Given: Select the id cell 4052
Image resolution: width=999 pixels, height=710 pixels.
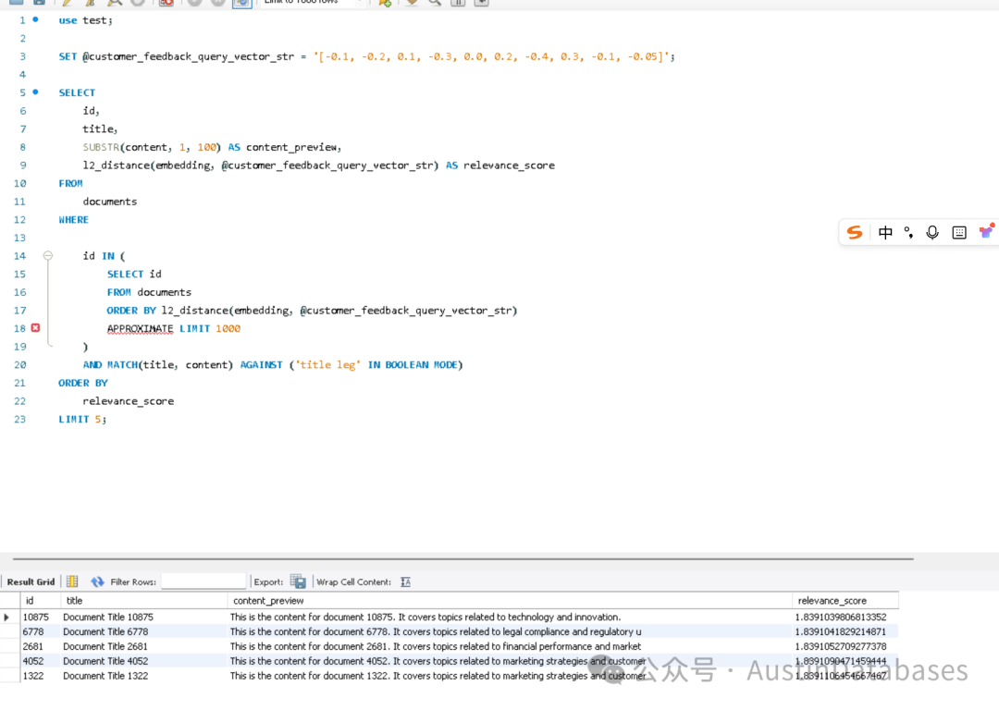Looking at the screenshot, I should pos(40,661).
